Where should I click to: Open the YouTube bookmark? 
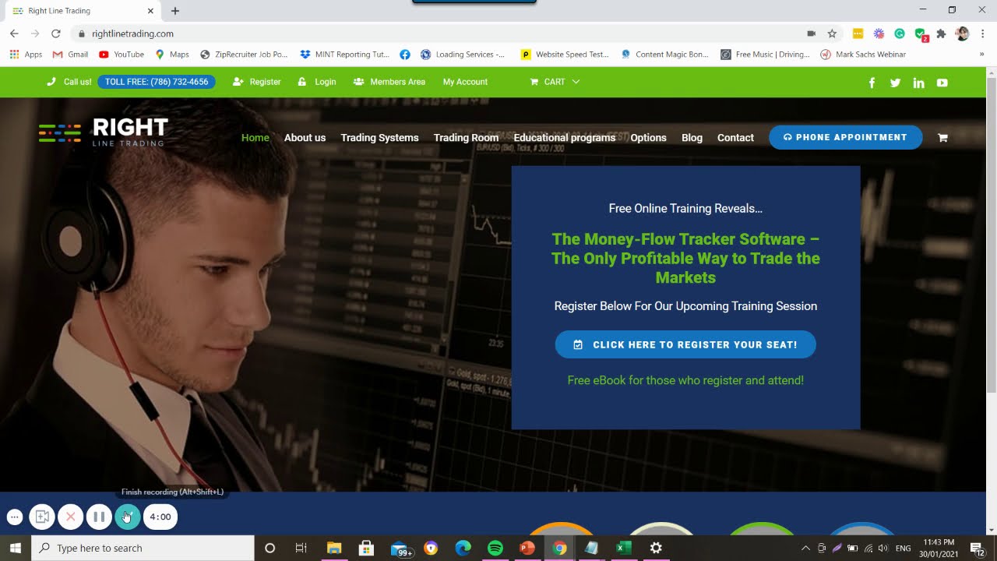point(122,55)
